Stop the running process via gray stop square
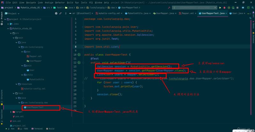The width and height of the screenshot is (255, 132). coord(237,8)
